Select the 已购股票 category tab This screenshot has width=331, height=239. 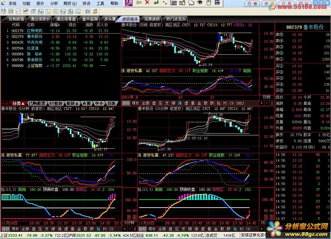coord(37,103)
